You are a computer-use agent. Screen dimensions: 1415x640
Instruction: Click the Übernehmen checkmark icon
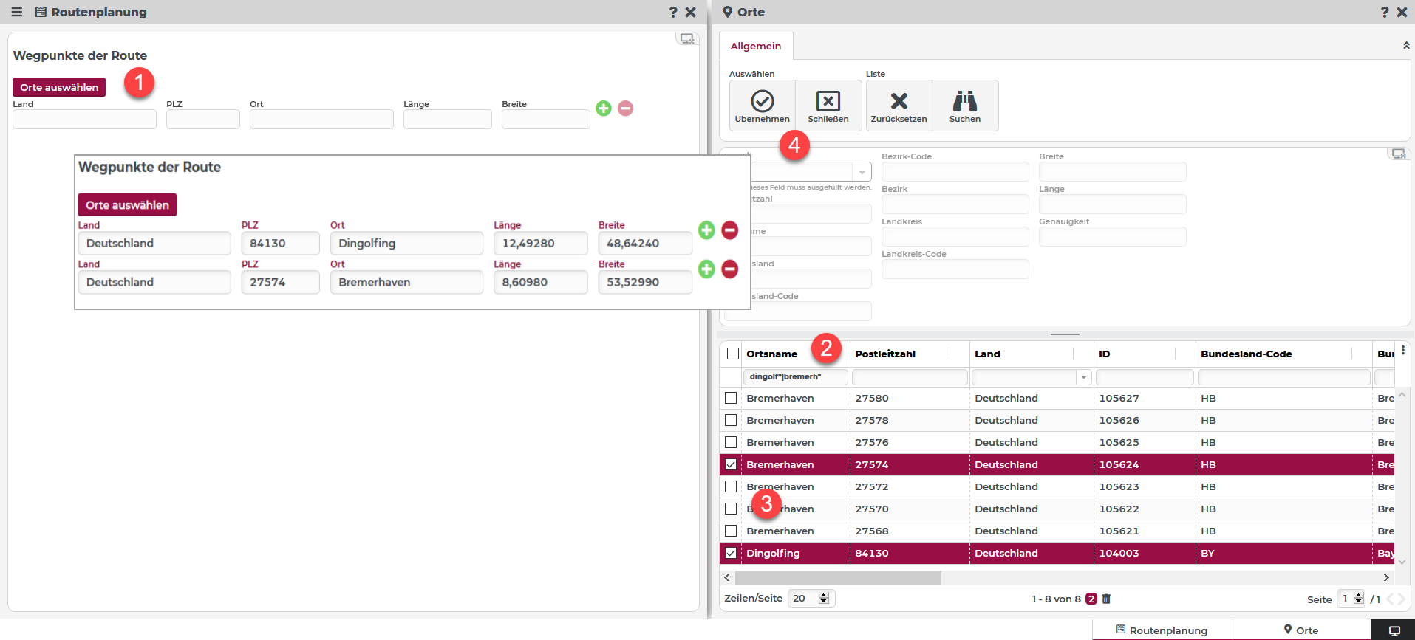762,101
